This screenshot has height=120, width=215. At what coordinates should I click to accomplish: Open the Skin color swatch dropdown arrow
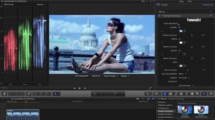pos(185,66)
